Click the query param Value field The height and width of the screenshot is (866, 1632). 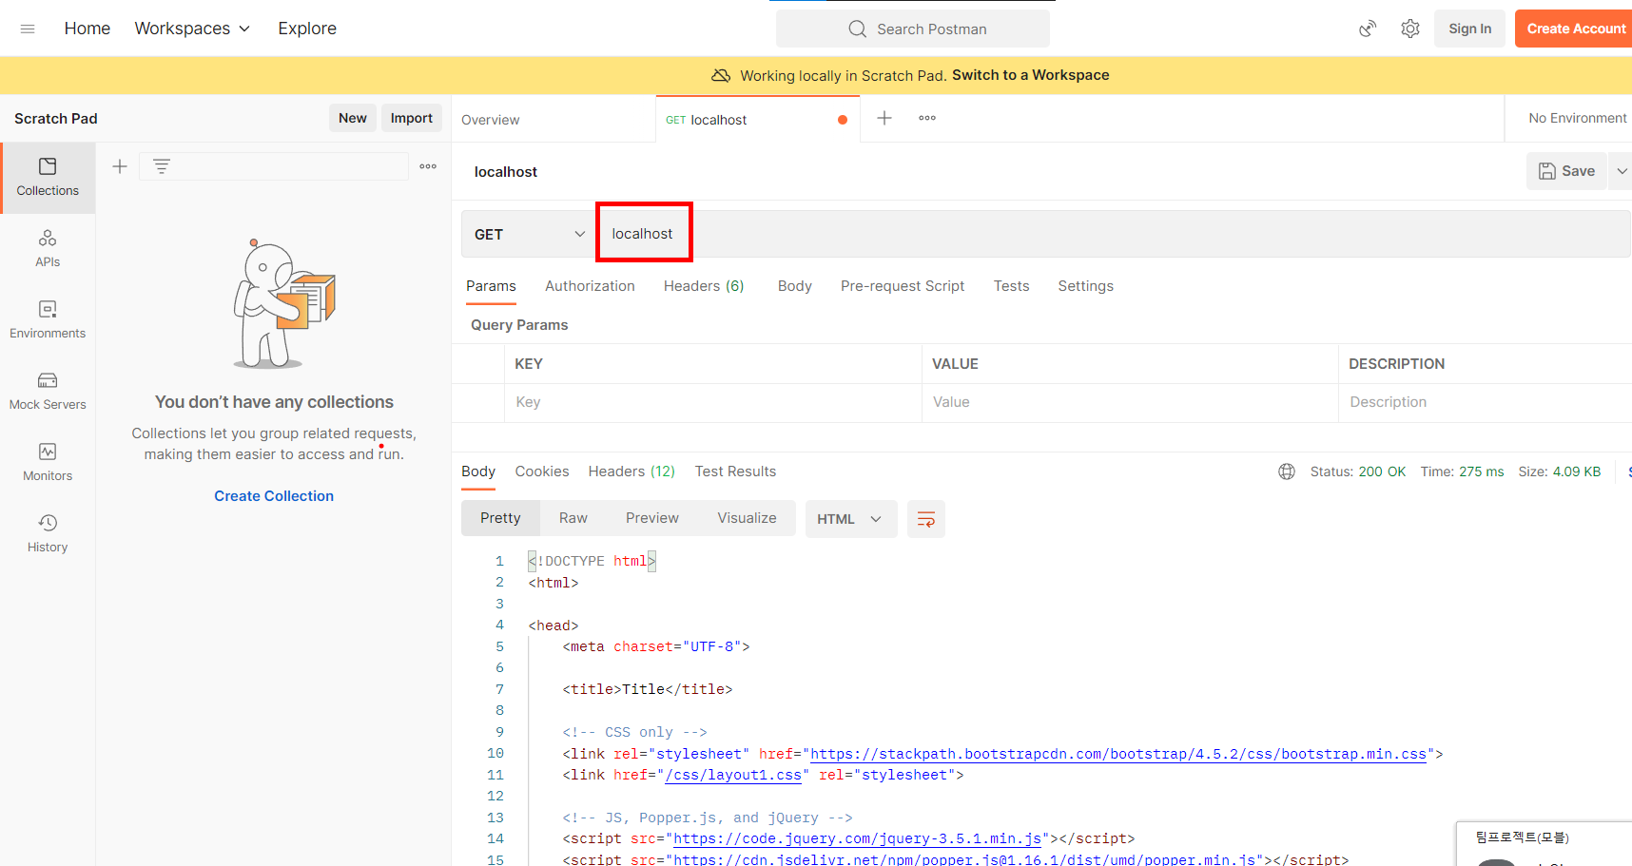click(x=1130, y=402)
